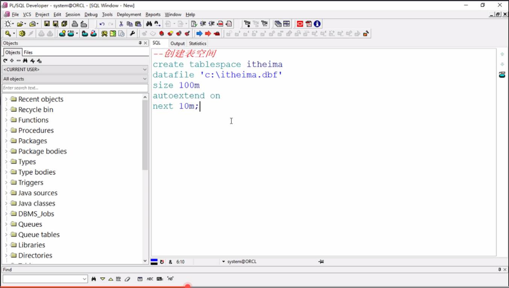Toggle whole words "AB" search option
The width and height of the screenshot is (509, 288).
170,279
